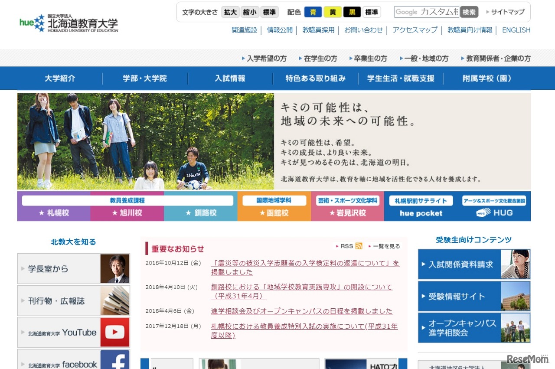This screenshot has width=555, height=369.
Task: Open the 進学相談会及びオープンキャンパス notice
Action: pyautogui.click(x=302, y=311)
